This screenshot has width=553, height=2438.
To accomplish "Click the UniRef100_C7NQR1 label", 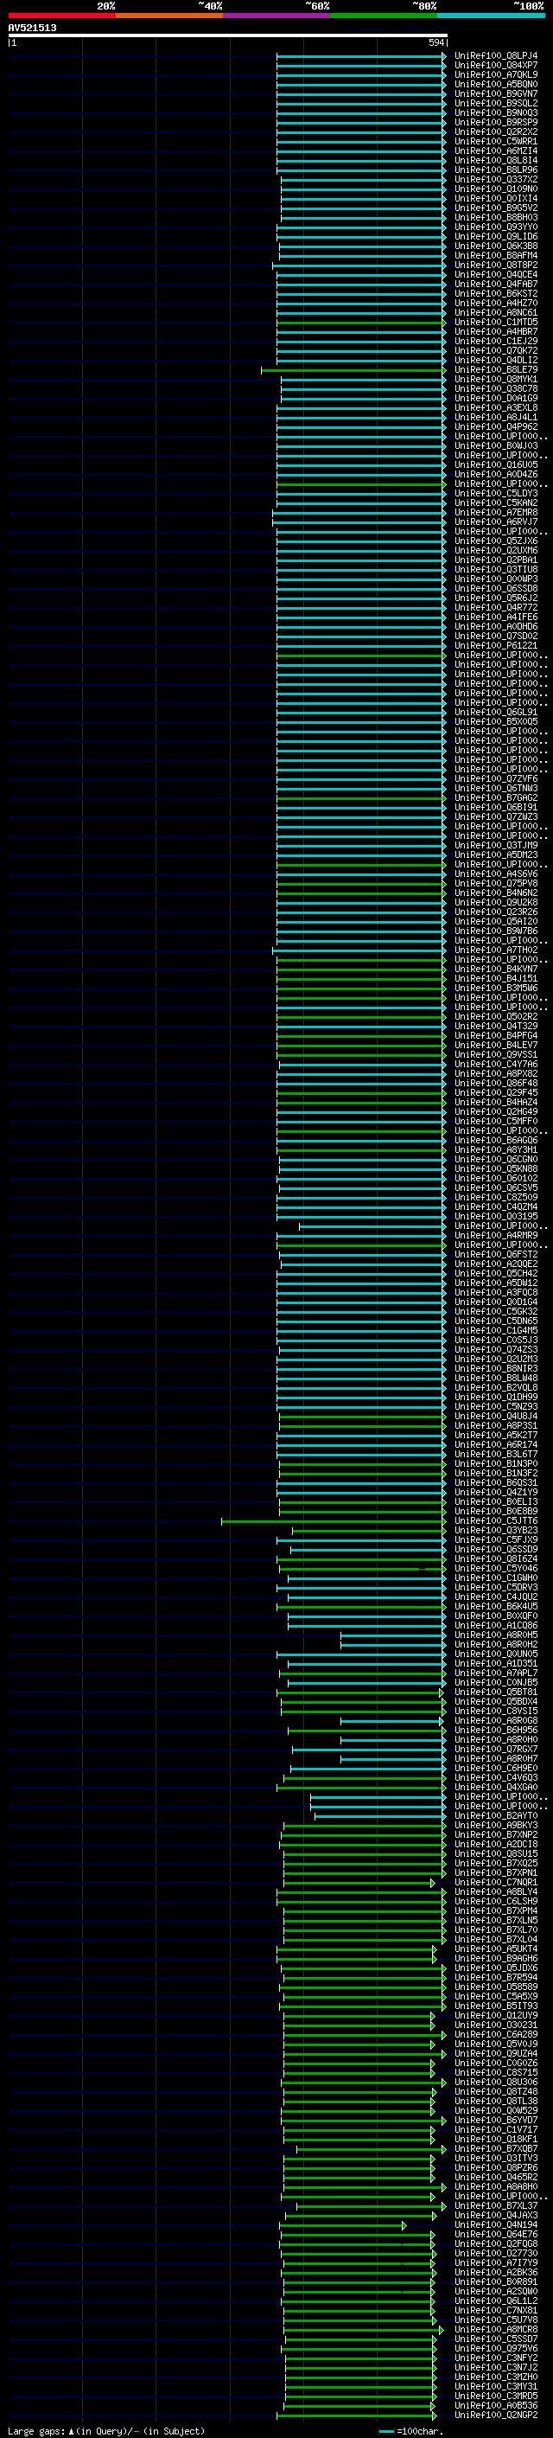I will [x=496, y=1882].
